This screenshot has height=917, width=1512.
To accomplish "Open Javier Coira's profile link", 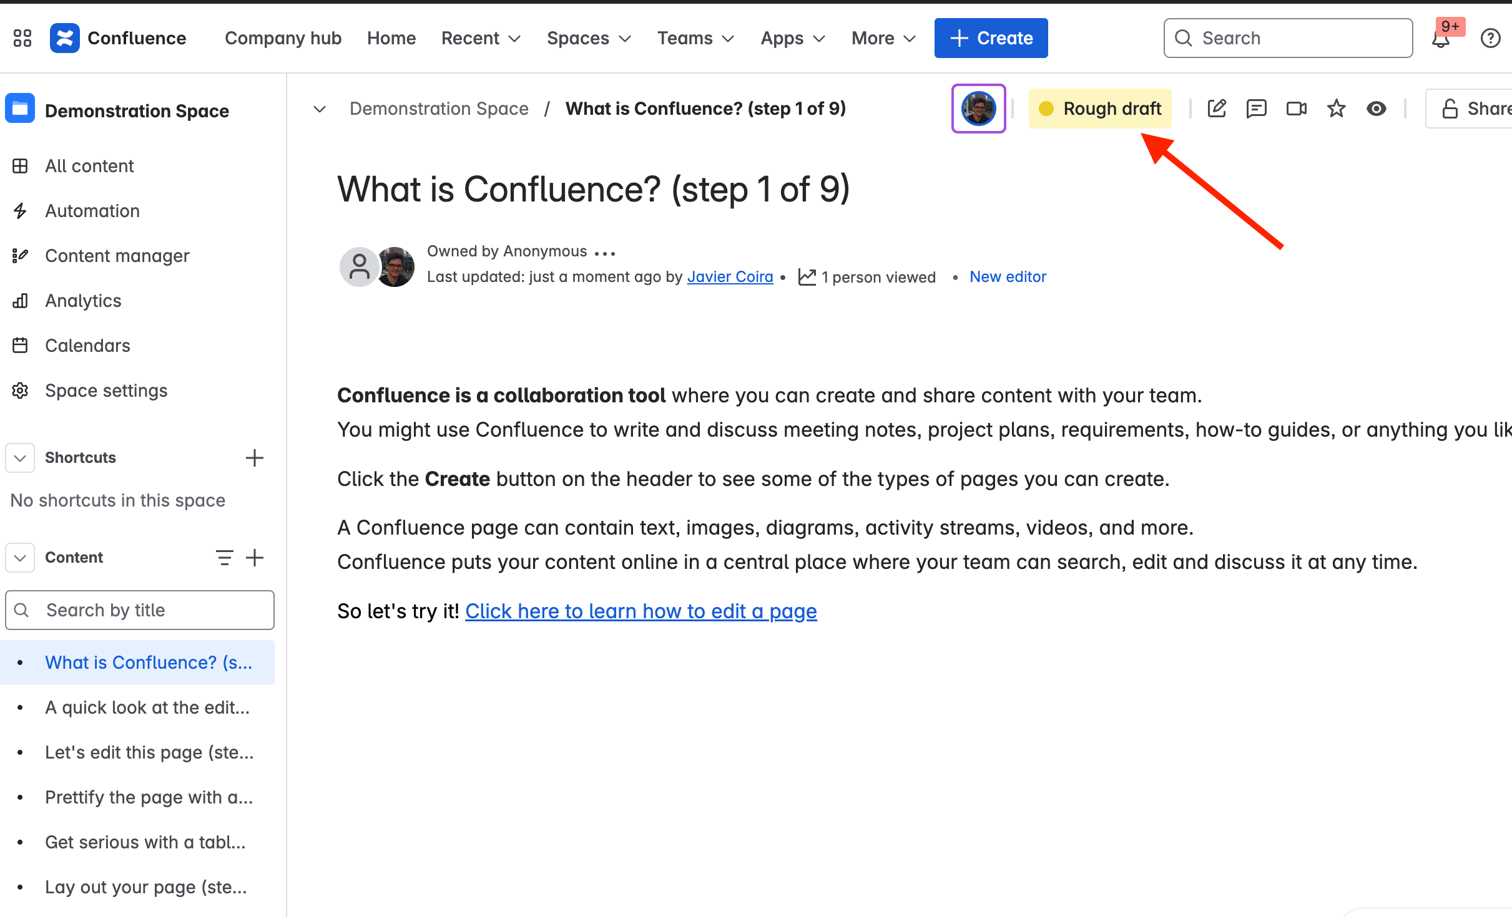I will click(x=729, y=276).
